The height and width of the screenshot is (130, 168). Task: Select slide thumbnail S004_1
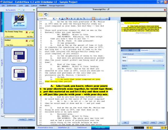point(19,55)
